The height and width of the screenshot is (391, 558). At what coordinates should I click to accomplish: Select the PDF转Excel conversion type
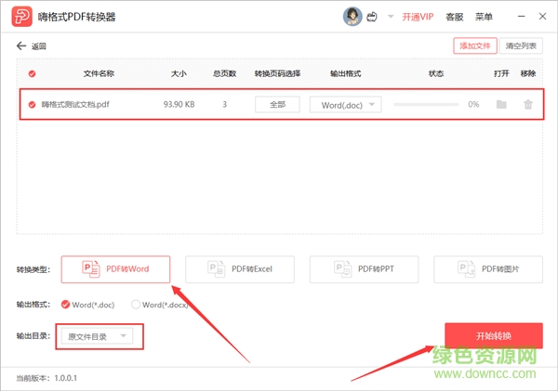coord(240,269)
